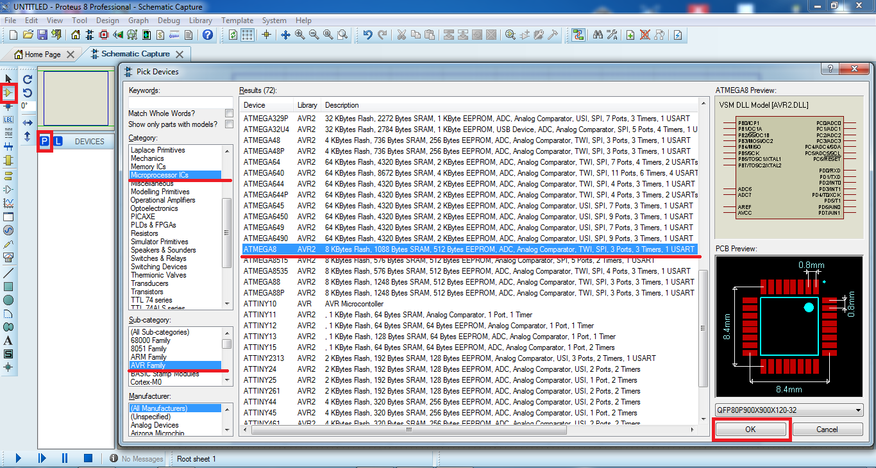
Task: Select Optoelectronics in category list
Action: 155,208
